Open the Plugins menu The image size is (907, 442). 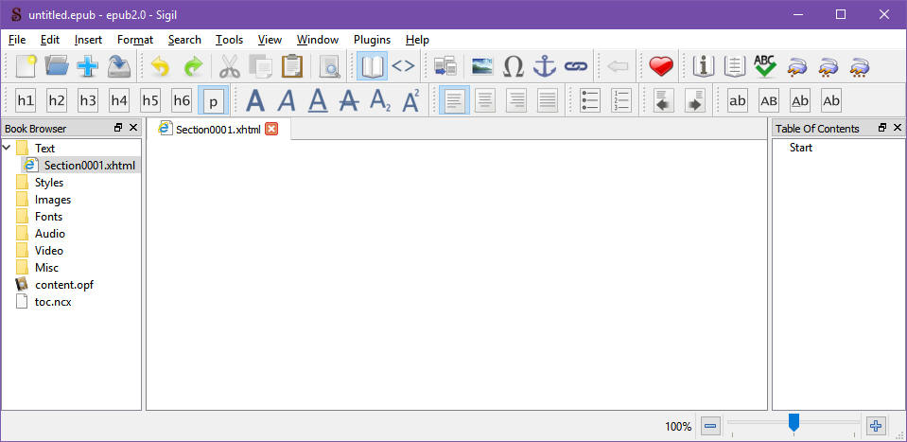(372, 40)
